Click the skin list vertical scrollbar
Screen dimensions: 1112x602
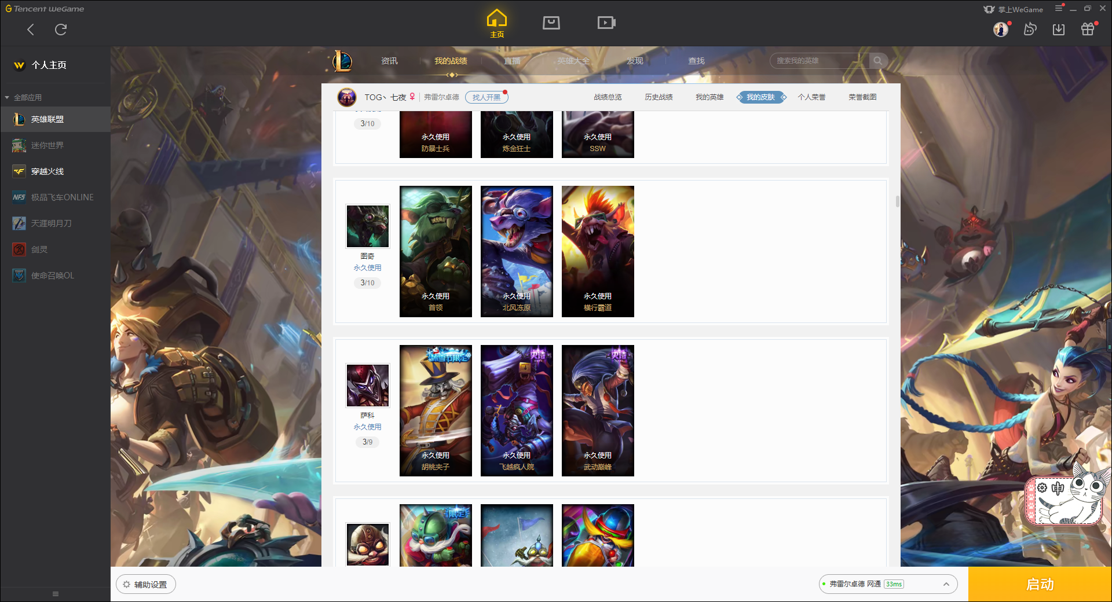[897, 201]
